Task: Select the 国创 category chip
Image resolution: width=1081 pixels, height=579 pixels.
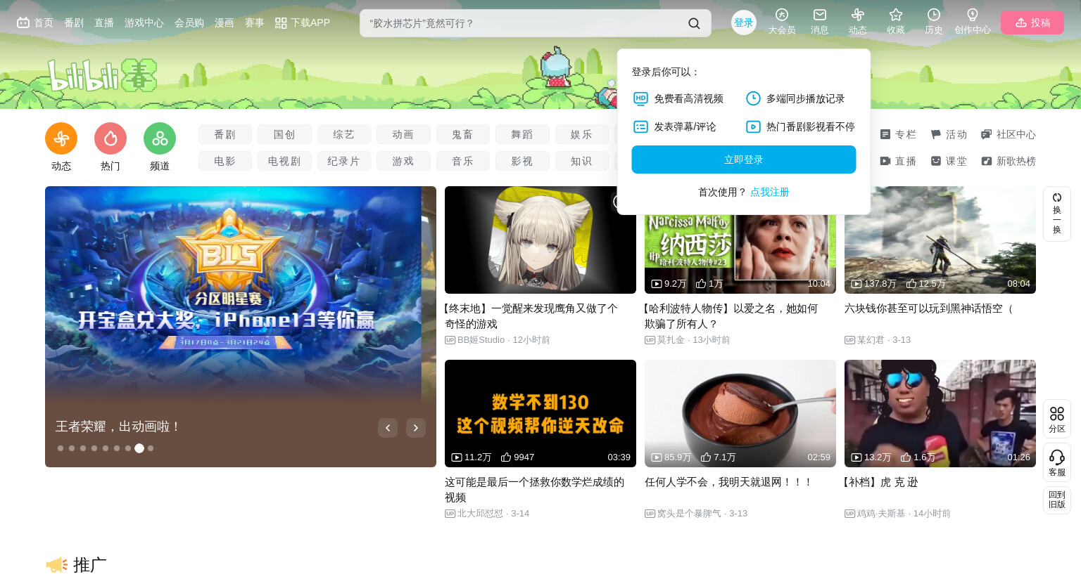Action: click(284, 134)
